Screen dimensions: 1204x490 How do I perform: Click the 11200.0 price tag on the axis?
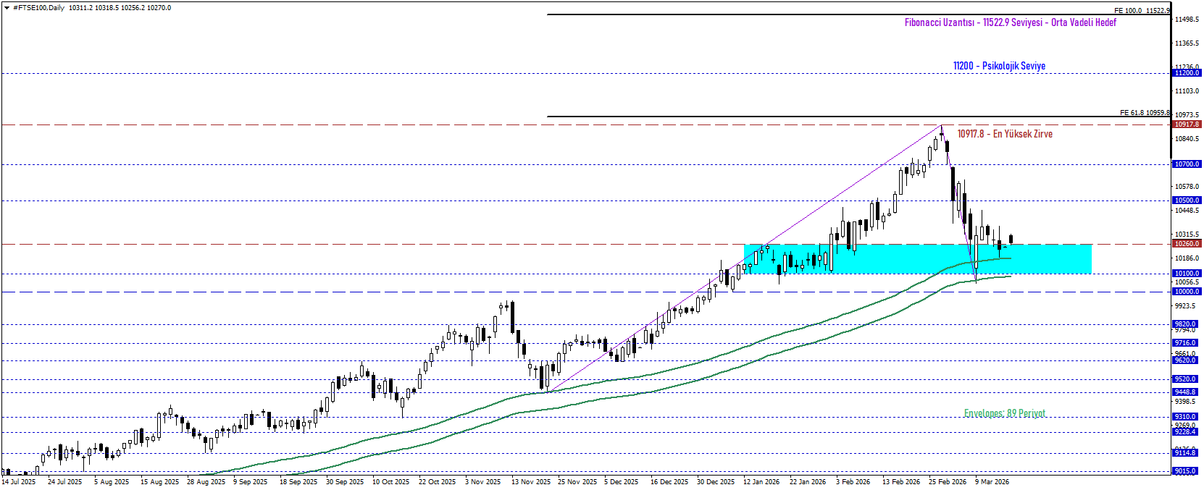1187,73
